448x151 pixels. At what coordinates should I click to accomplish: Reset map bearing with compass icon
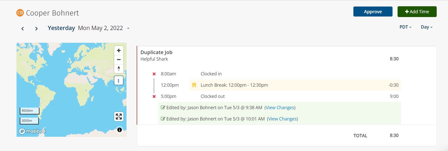[x=119, y=69]
